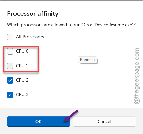The height and width of the screenshot is (134, 143).
Task: Click the @thegeekpage.com watermark
Action: (x=136, y=76)
